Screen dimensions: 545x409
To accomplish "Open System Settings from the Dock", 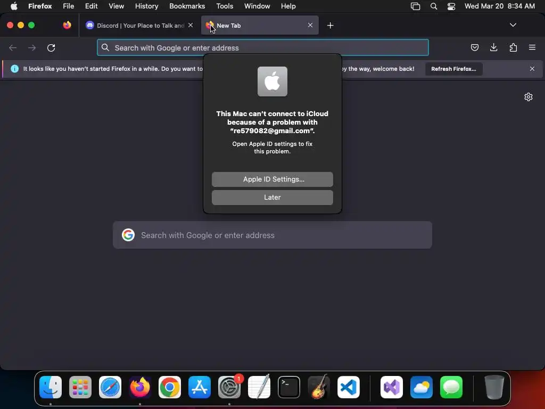I will point(229,387).
